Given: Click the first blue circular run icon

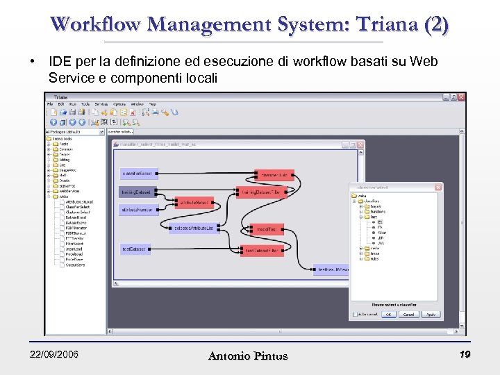Looking at the screenshot, I should 53,122.
